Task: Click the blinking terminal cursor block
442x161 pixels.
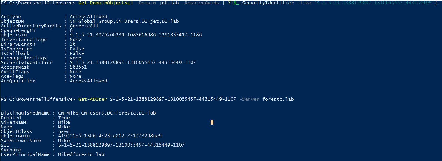Action: click(212, 122)
